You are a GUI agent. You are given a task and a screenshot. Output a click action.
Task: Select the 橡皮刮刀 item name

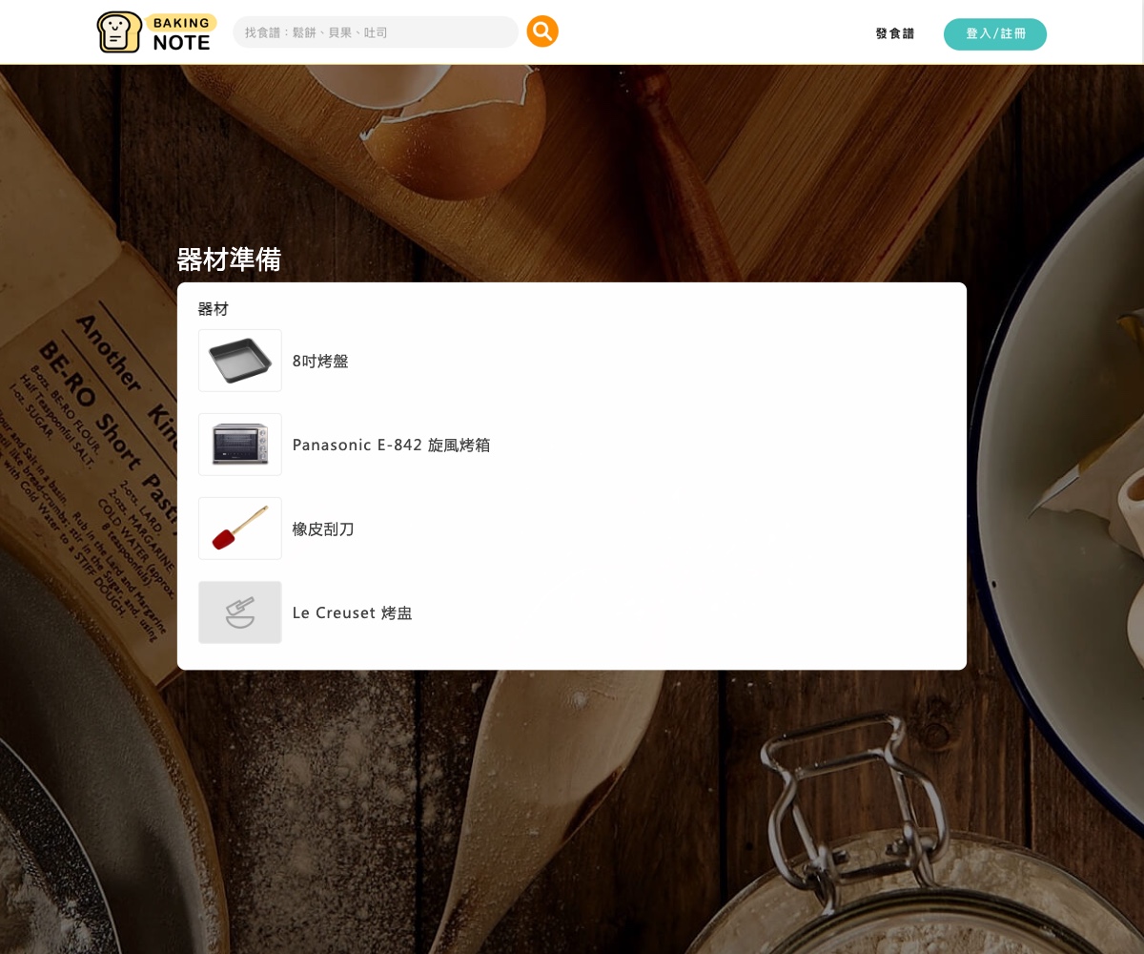[323, 529]
